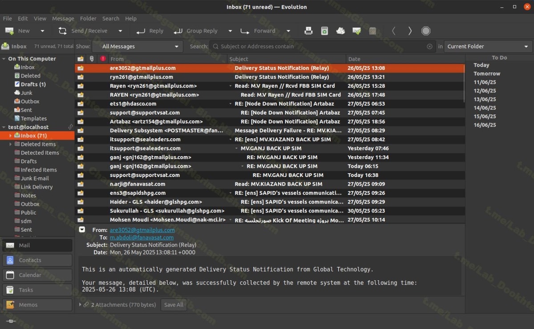Switch to the Mail view
This screenshot has width=534, height=329.
(37, 245)
